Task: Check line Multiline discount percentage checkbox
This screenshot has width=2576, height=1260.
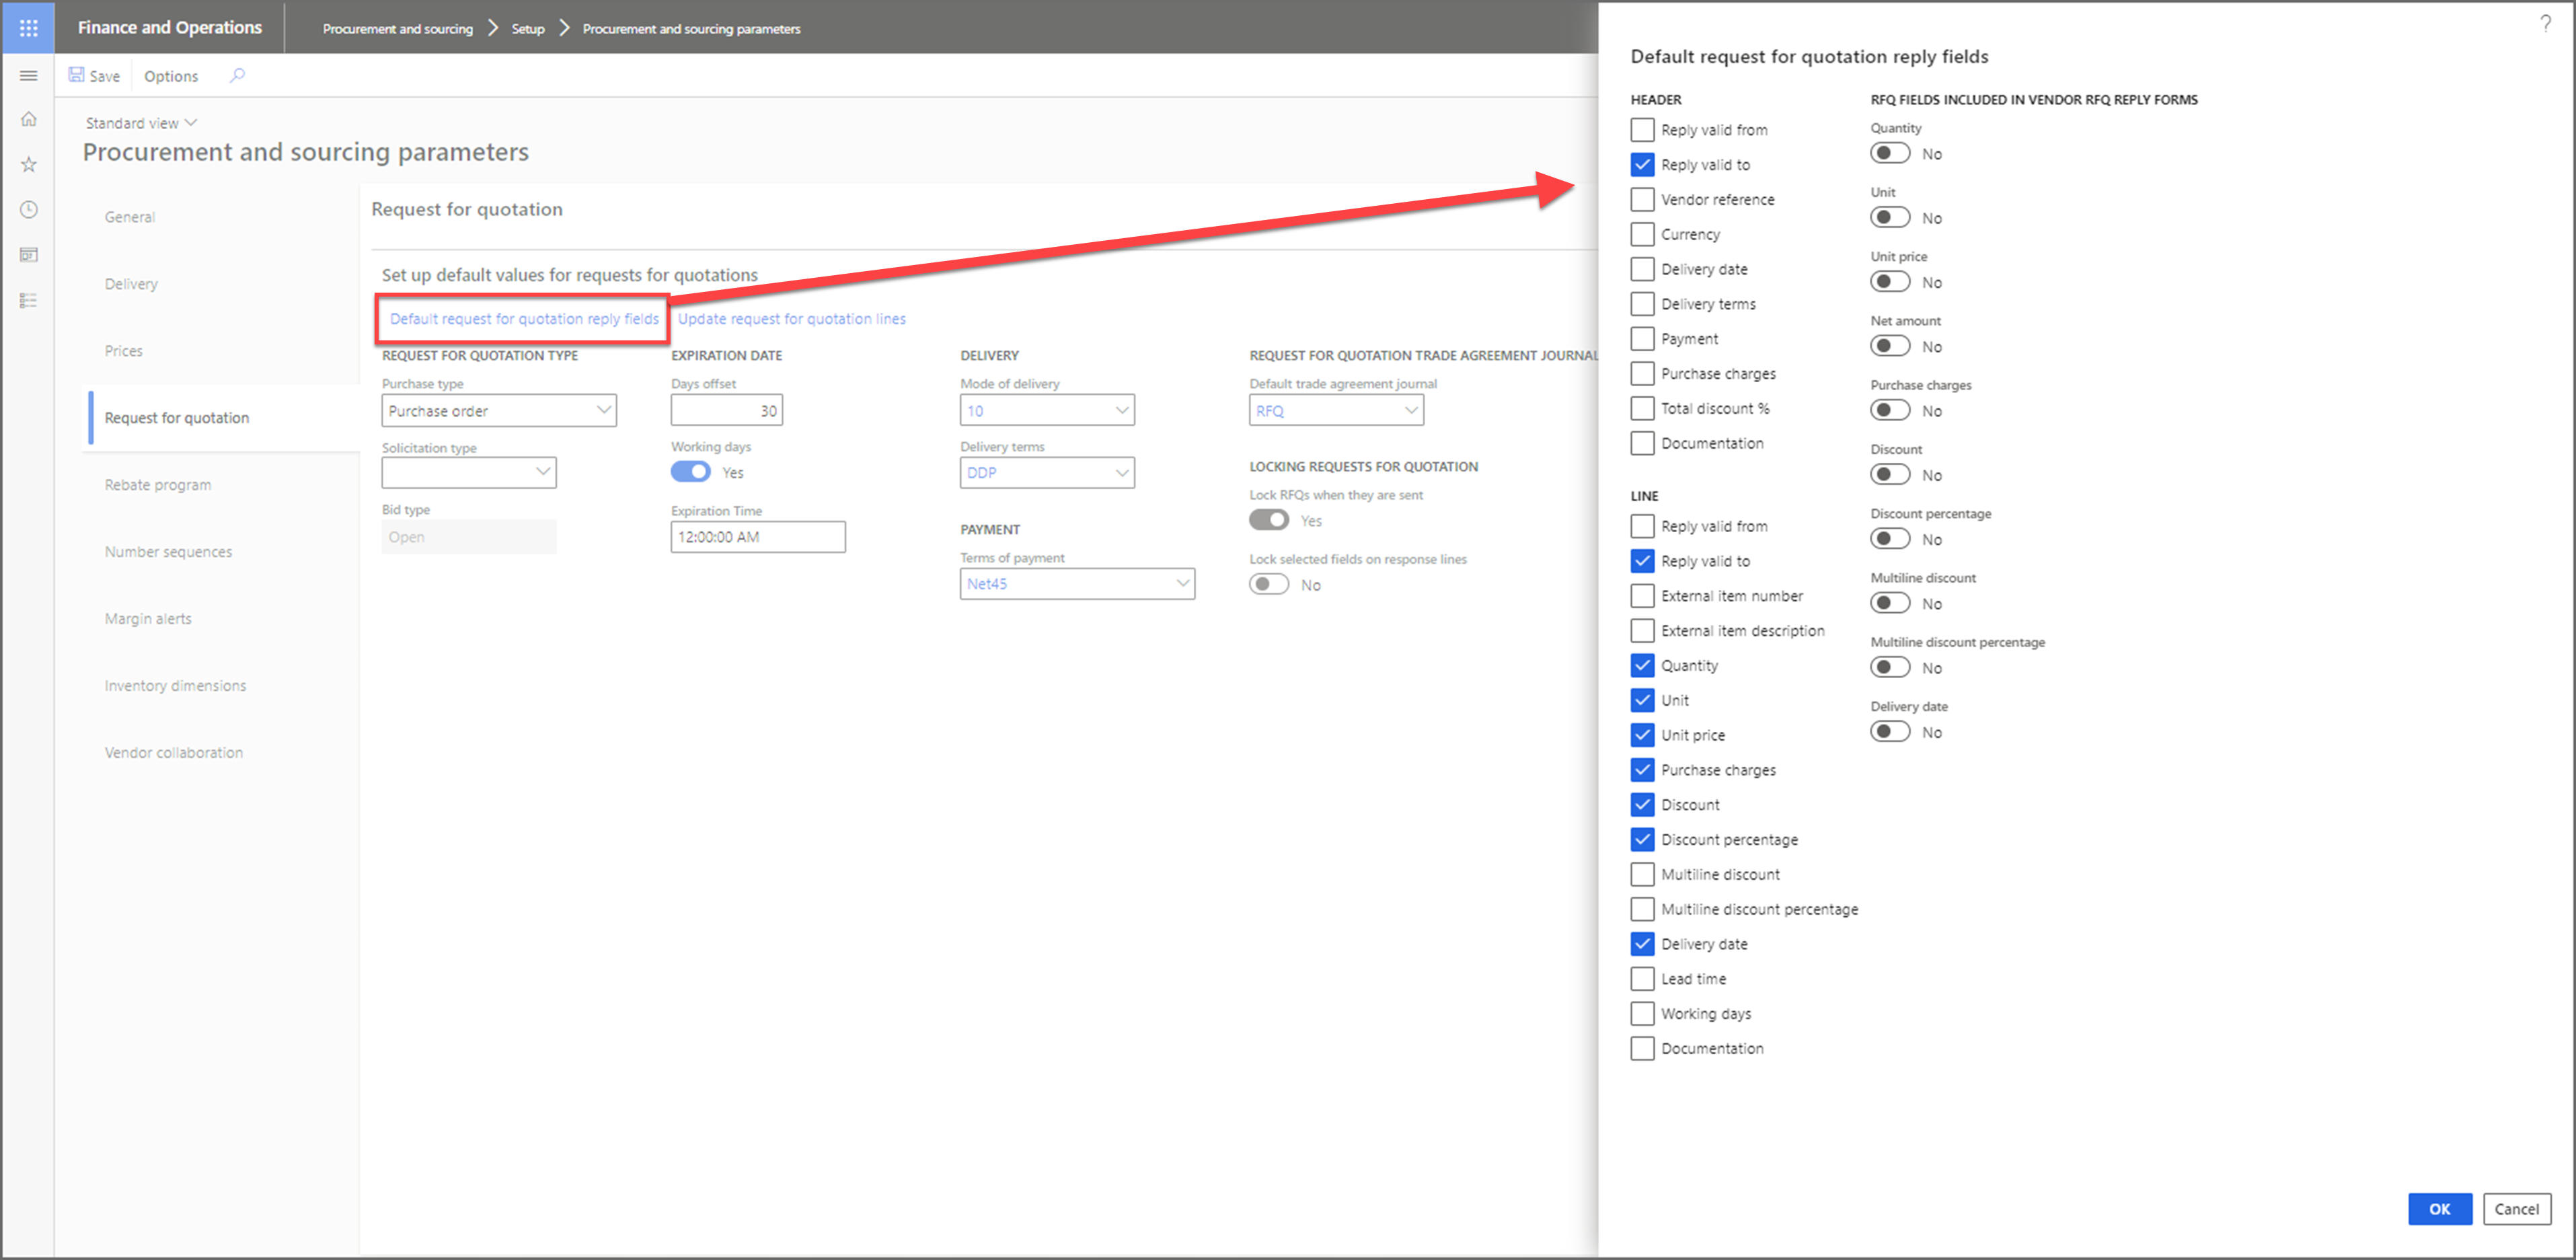Action: click(x=1642, y=909)
